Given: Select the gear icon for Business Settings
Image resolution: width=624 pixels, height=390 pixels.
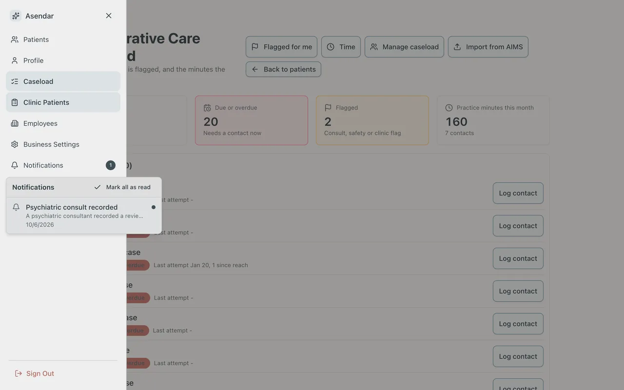Looking at the screenshot, I should pos(15,144).
